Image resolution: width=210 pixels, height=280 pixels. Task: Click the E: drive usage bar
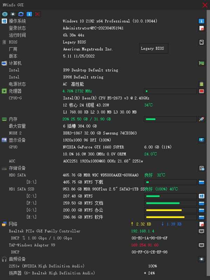[170, 217]
